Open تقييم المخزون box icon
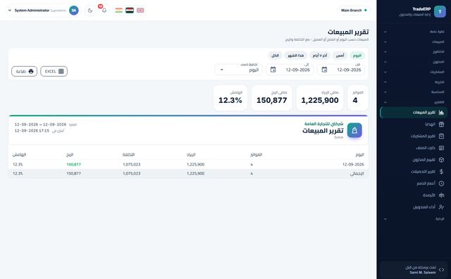The height and width of the screenshot is (279, 451). tap(441, 160)
